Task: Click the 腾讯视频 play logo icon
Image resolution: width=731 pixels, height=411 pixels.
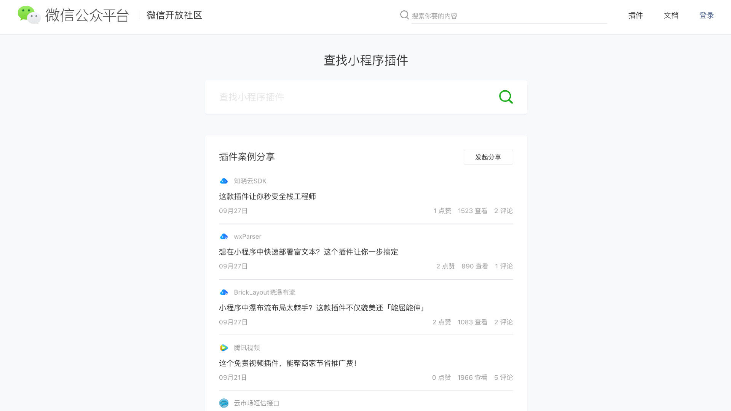Action: click(224, 348)
